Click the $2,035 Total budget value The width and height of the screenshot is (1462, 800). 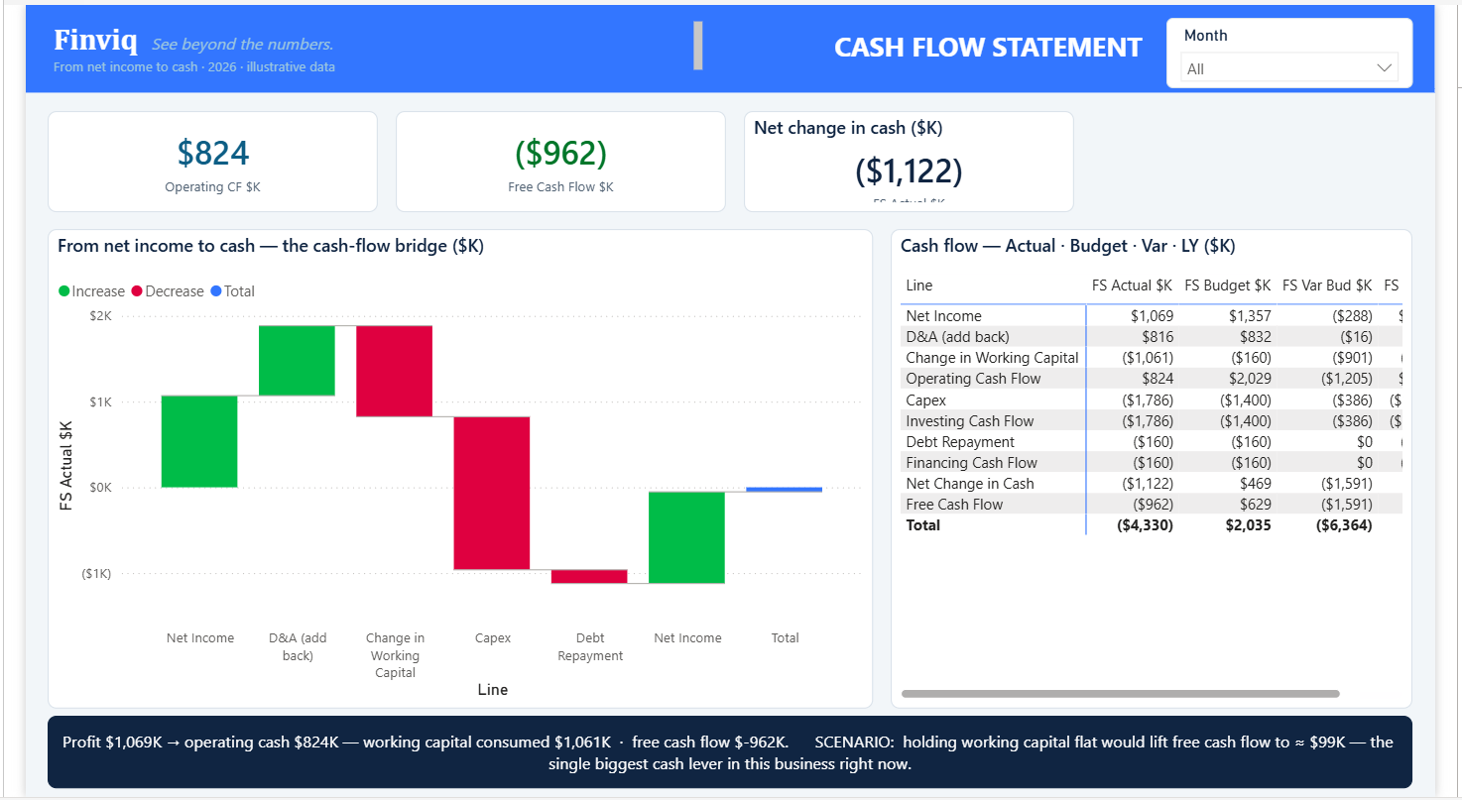(x=1249, y=525)
